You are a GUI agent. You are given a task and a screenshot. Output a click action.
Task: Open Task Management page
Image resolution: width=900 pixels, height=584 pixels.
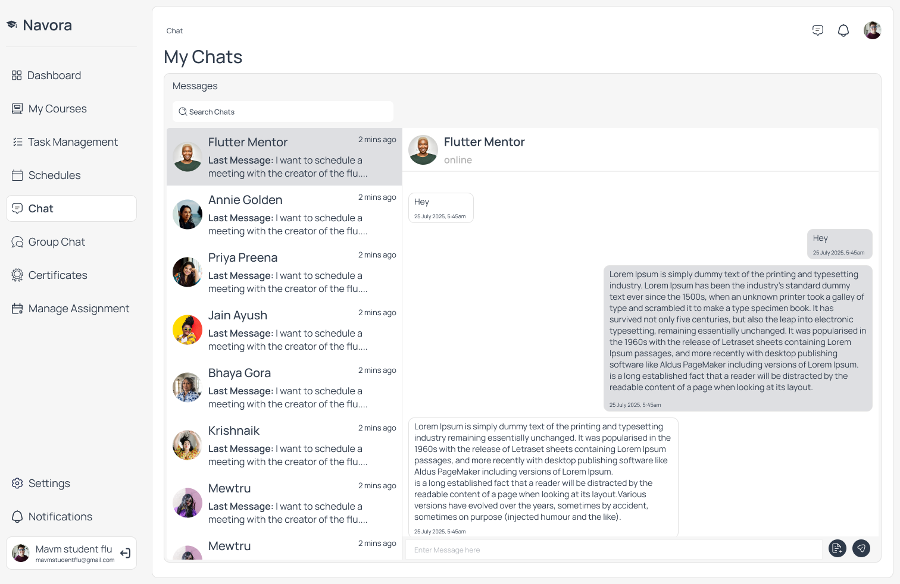[x=71, y=142]
